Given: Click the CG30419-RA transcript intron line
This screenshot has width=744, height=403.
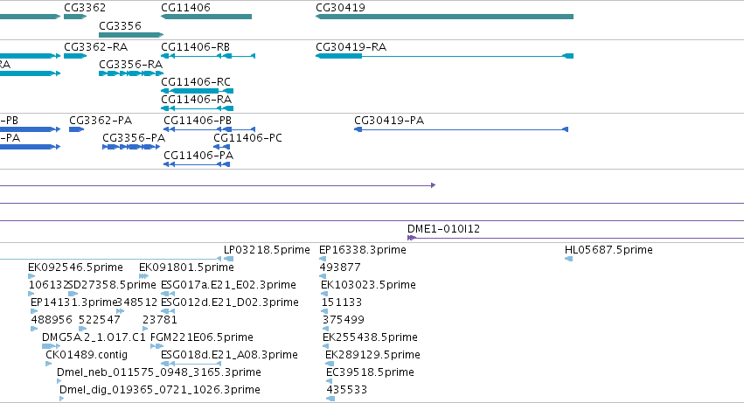Looking at the screenshot, I should tap(462, 56).
